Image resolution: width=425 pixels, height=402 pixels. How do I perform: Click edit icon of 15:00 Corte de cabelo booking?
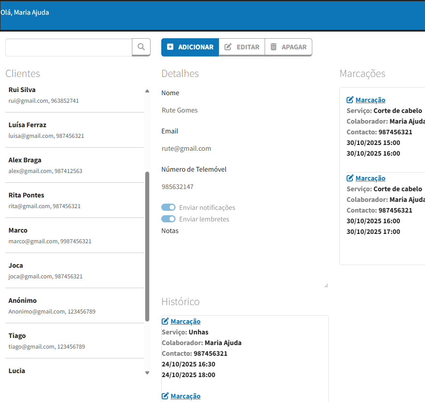350,100
